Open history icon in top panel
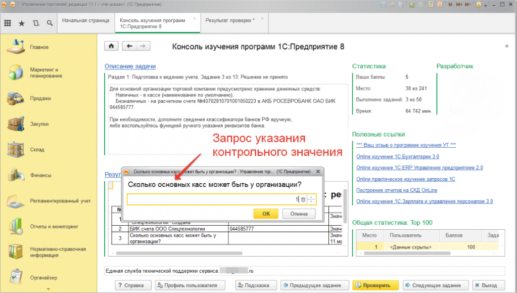This screenshot has width=517, height=293. coord(36,23)
